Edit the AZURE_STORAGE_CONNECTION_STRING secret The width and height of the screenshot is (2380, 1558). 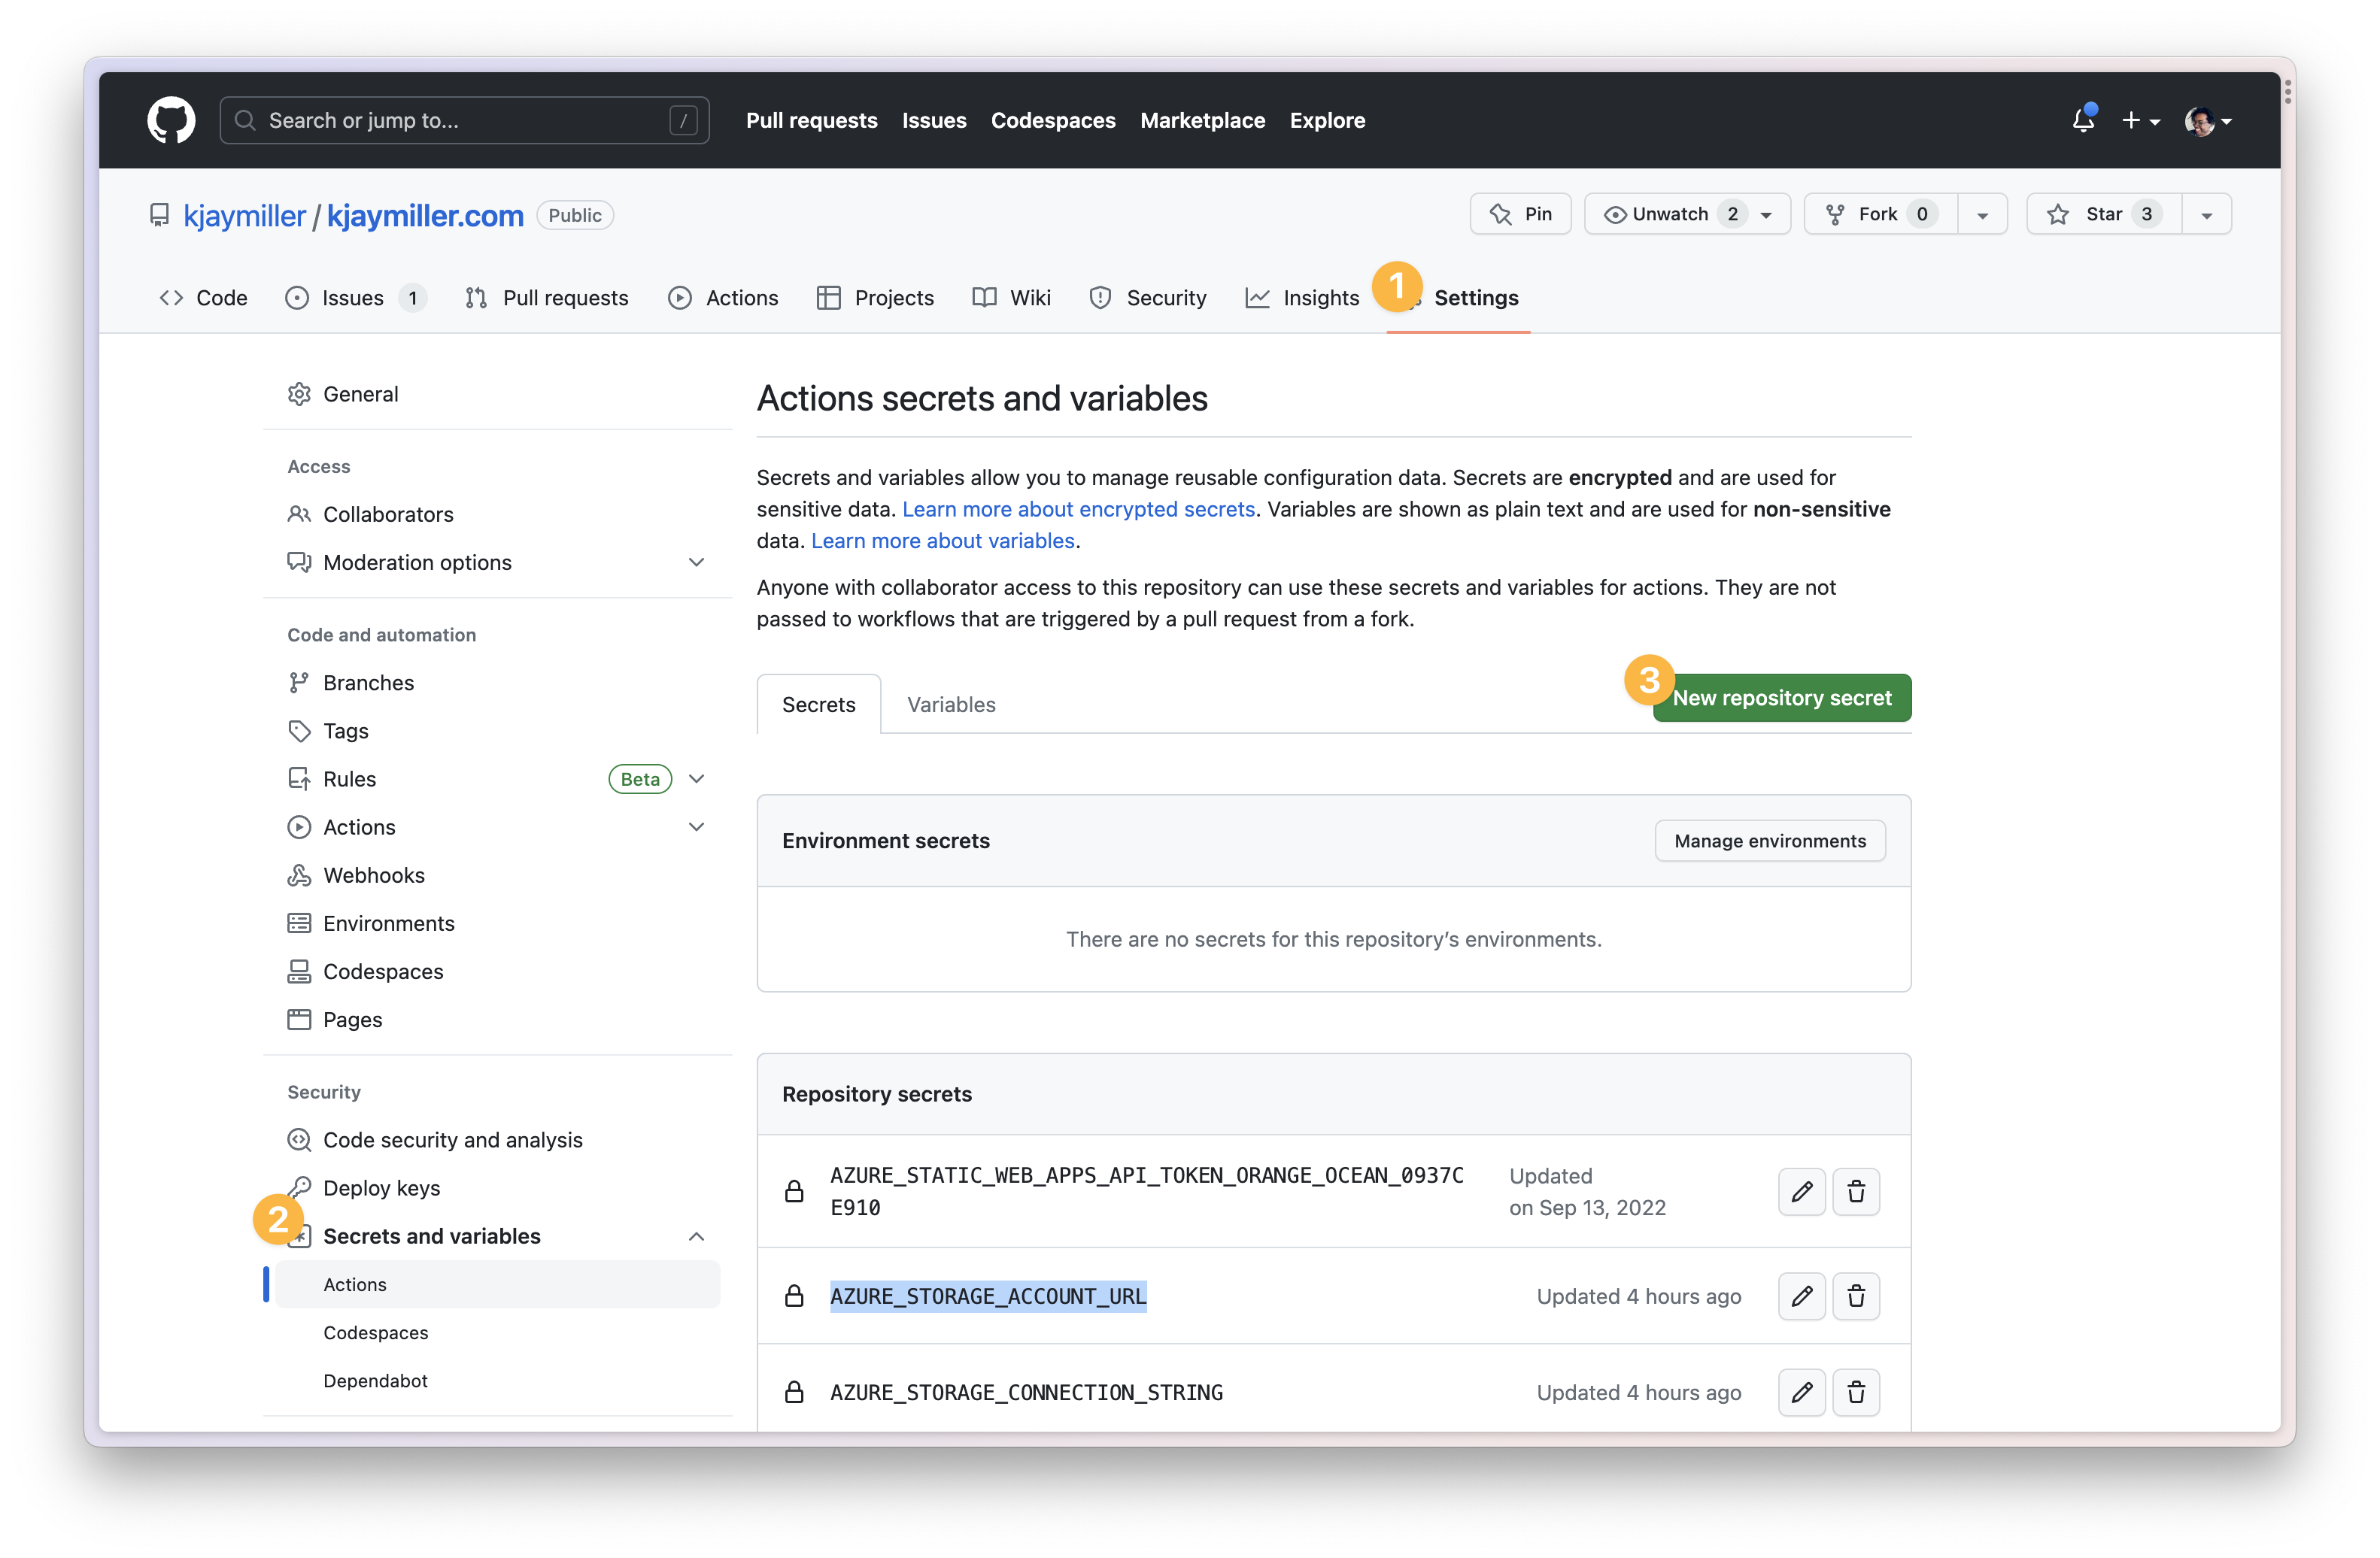[x=1802, y=1392]
